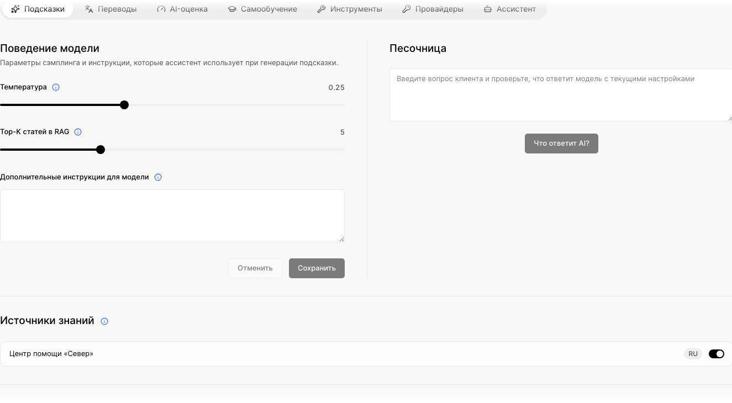Open the Инструменты tab
Image resolution: width=732 pixels, height=403 pixels.
click(x=350, y=9)
